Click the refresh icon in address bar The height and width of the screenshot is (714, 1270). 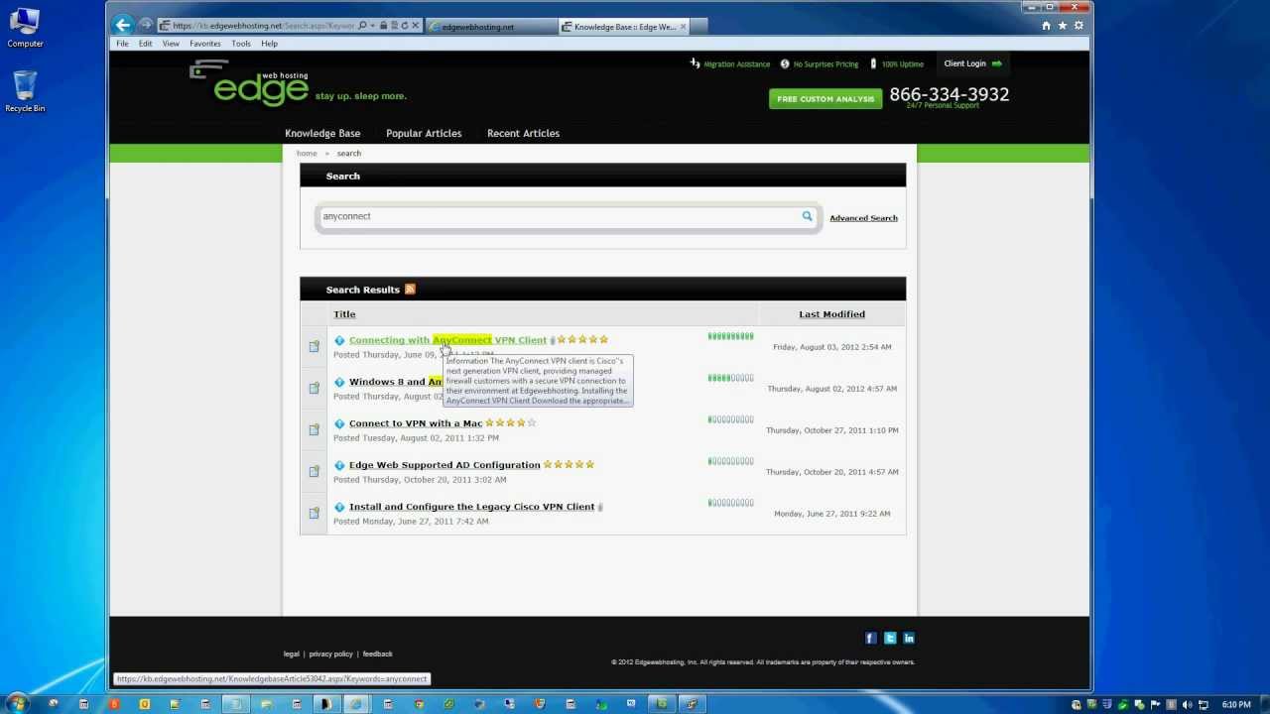click(x=404, y=25)
